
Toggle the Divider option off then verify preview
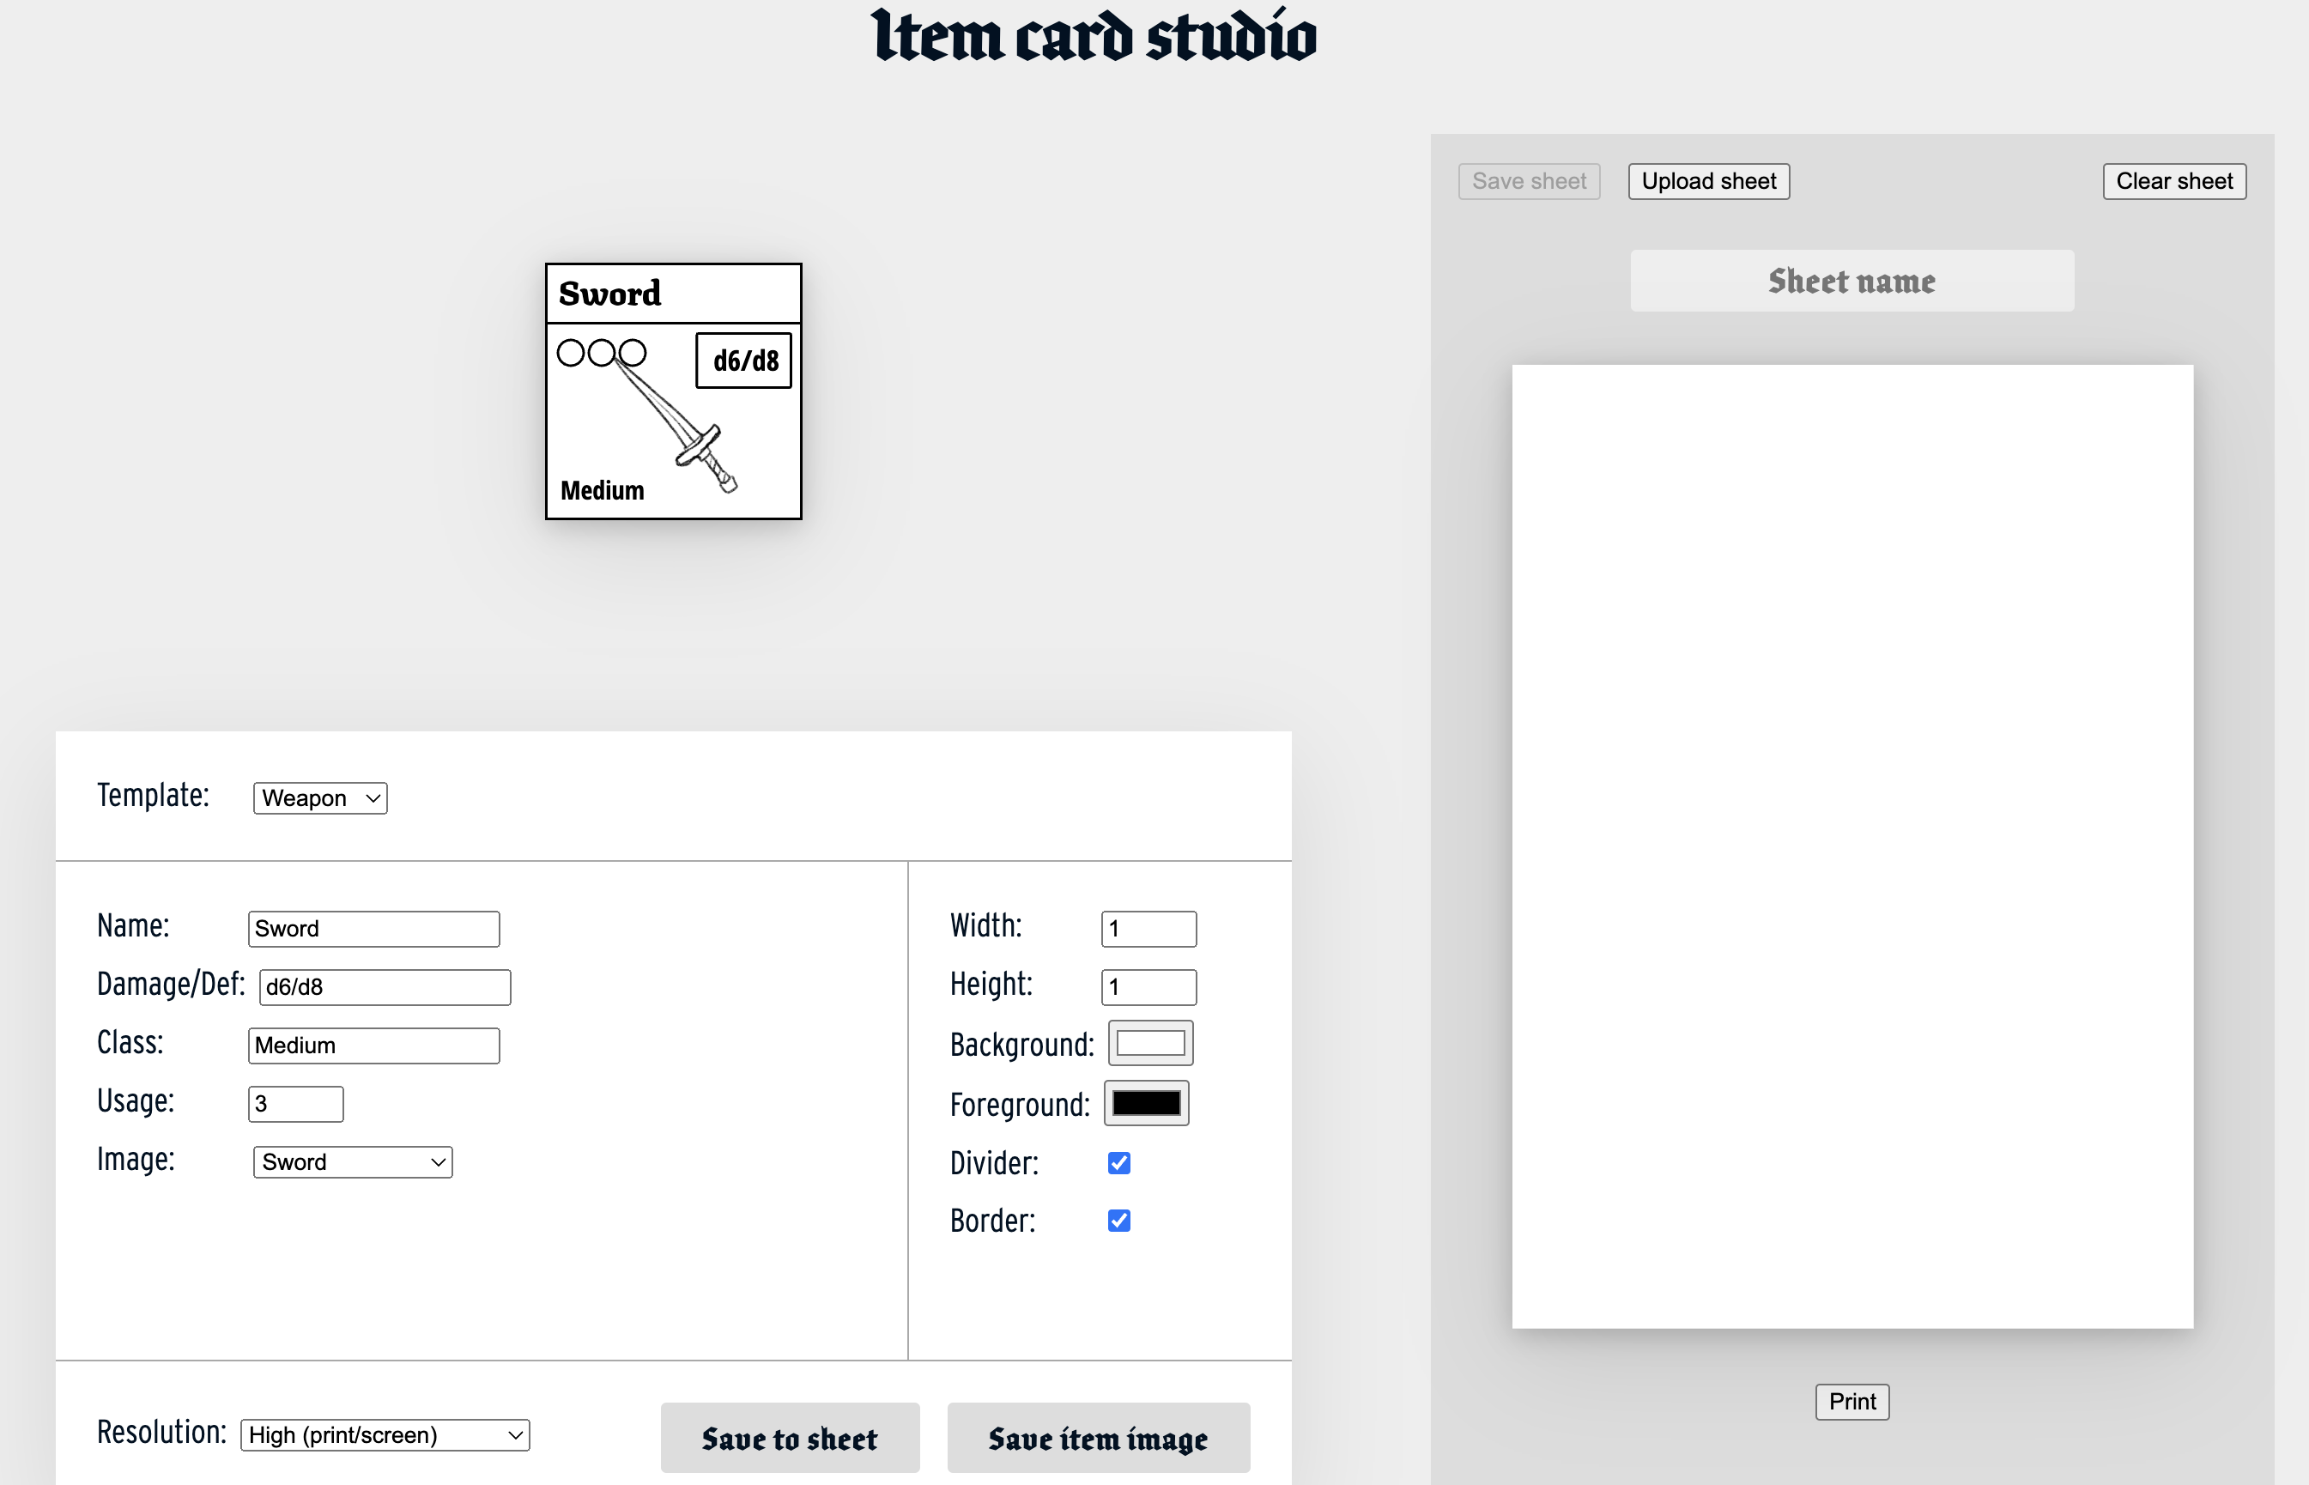click(1118, 1163)
